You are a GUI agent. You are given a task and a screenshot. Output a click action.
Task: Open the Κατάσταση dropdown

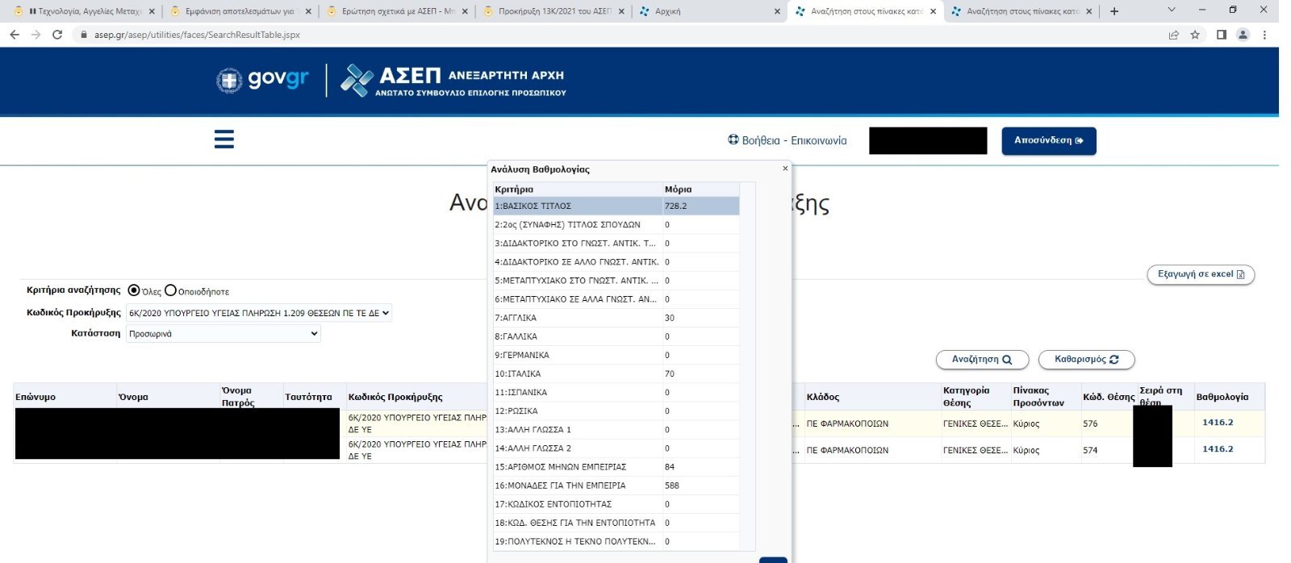pos(224,333)
